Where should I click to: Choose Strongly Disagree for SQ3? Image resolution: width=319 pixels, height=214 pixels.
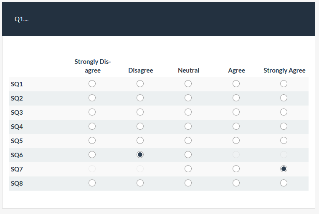click(x=92, y=112)
